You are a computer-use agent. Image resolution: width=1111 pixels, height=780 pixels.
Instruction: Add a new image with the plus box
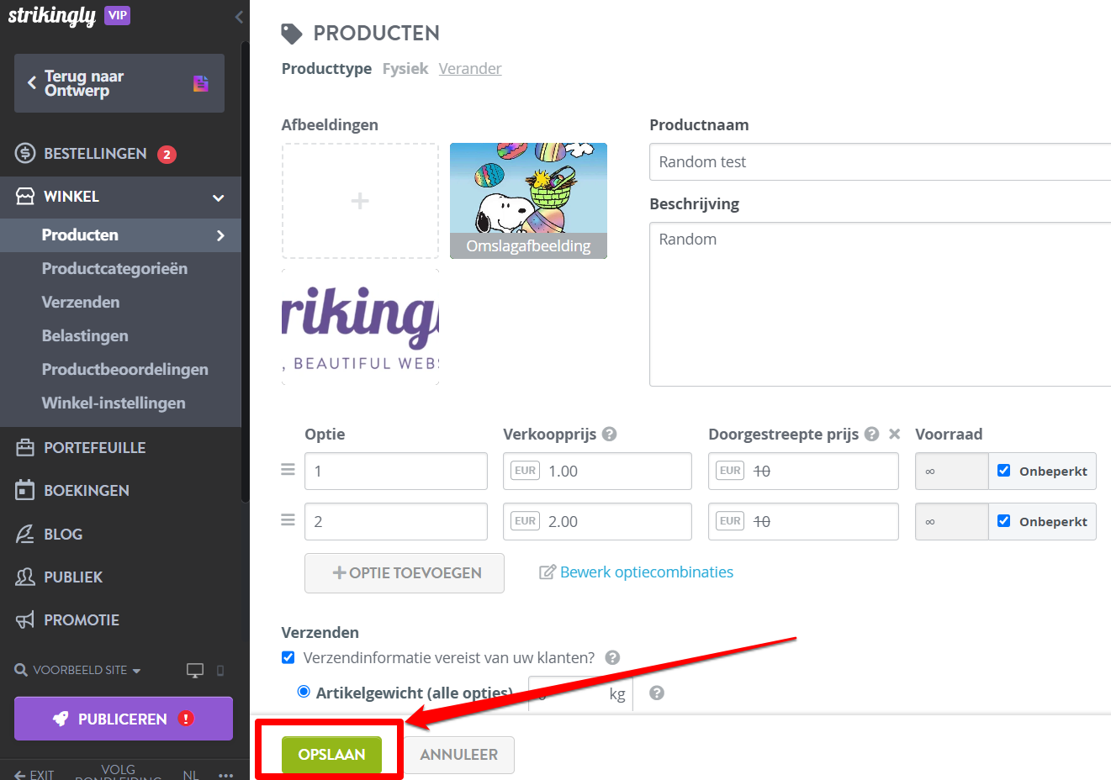point(360,201)
